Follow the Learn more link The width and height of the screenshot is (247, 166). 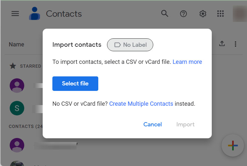187,62
